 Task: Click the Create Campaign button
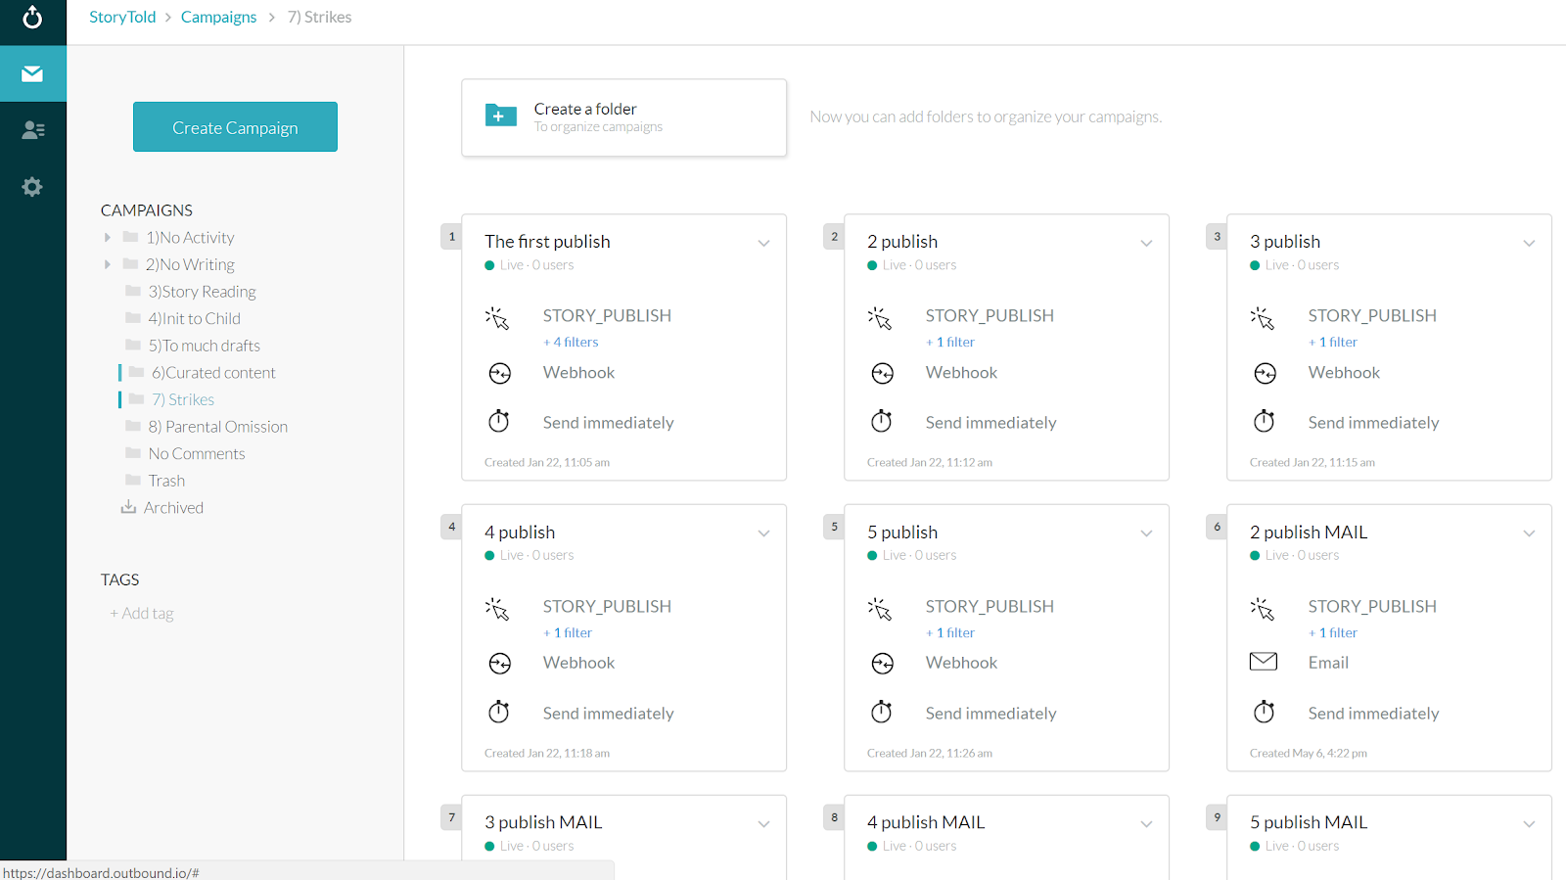click(x=235, y=127)
